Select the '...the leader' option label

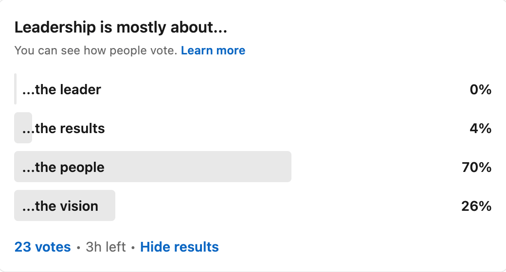click(x=62, y=89)
